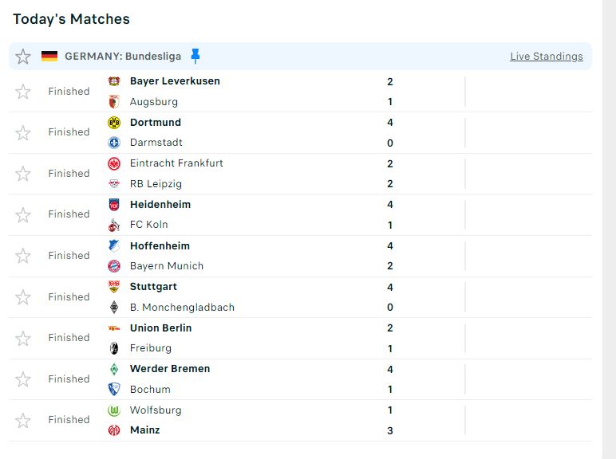Favorite the Bundesliga league with star
The height and width of the screenshot is (459, 616).
[23, 57]
